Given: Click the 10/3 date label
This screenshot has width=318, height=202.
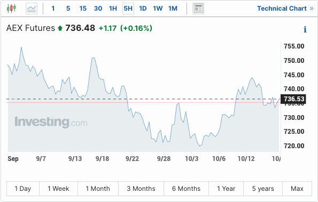Looking at the screenshot, I should [x=192, y=159].
